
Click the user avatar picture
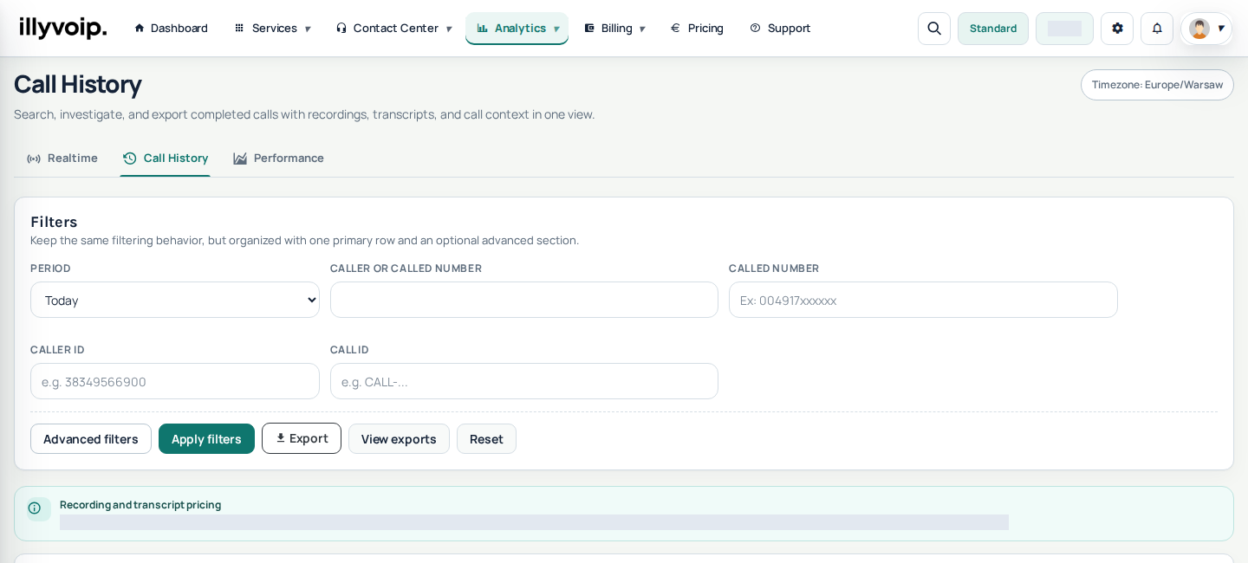[x=1199, y=29]
